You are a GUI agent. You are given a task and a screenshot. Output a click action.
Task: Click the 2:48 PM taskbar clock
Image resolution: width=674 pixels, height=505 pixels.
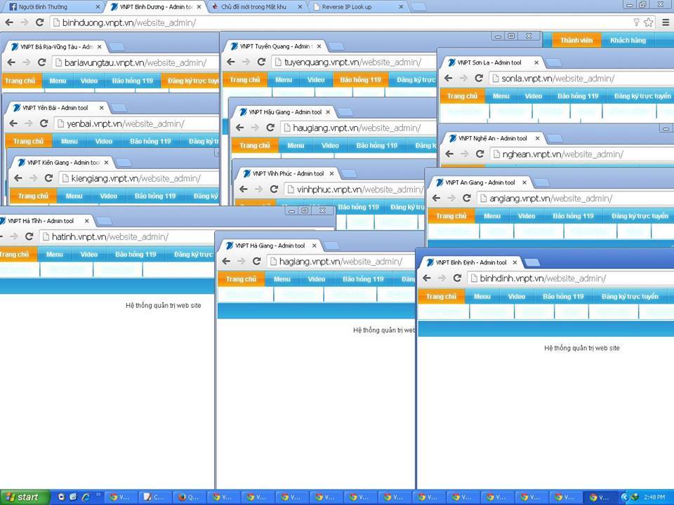(654, 497)
